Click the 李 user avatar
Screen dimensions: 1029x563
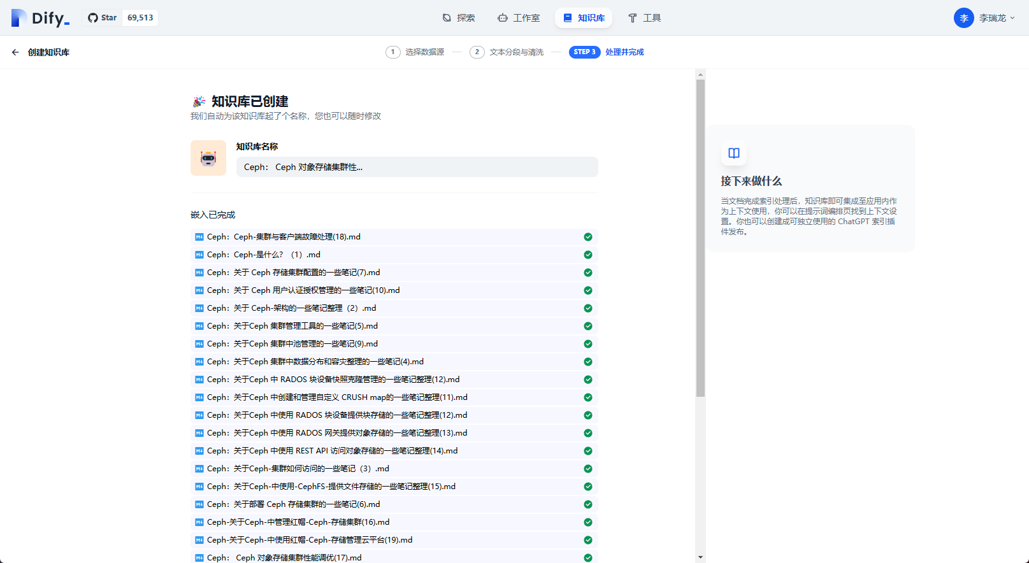click(964, 18)
